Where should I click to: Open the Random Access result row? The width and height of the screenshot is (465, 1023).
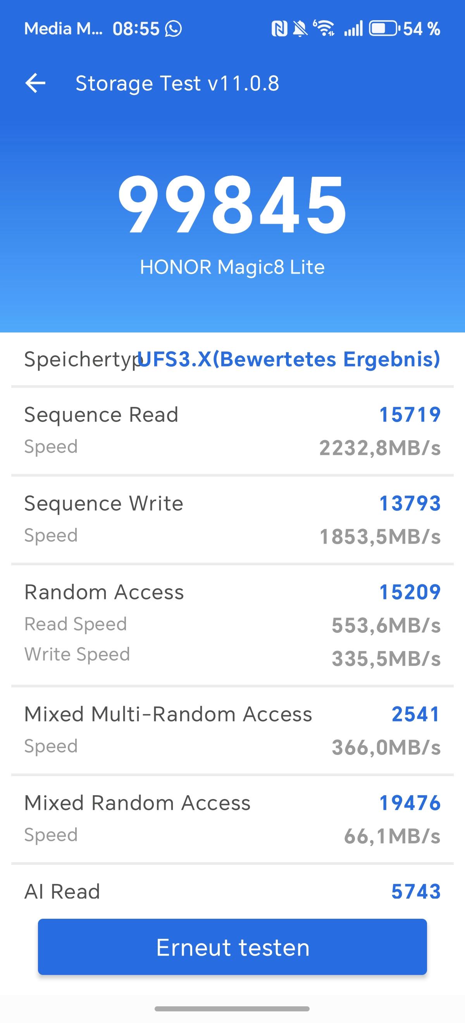tap(232, 624)
